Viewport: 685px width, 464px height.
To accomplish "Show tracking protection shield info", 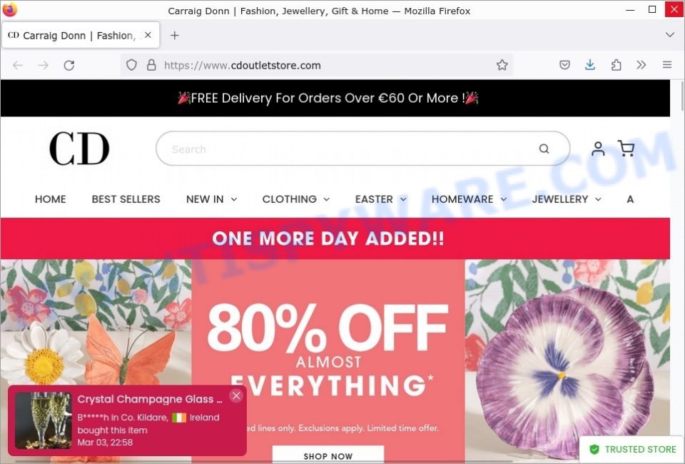I will (131, 65).
